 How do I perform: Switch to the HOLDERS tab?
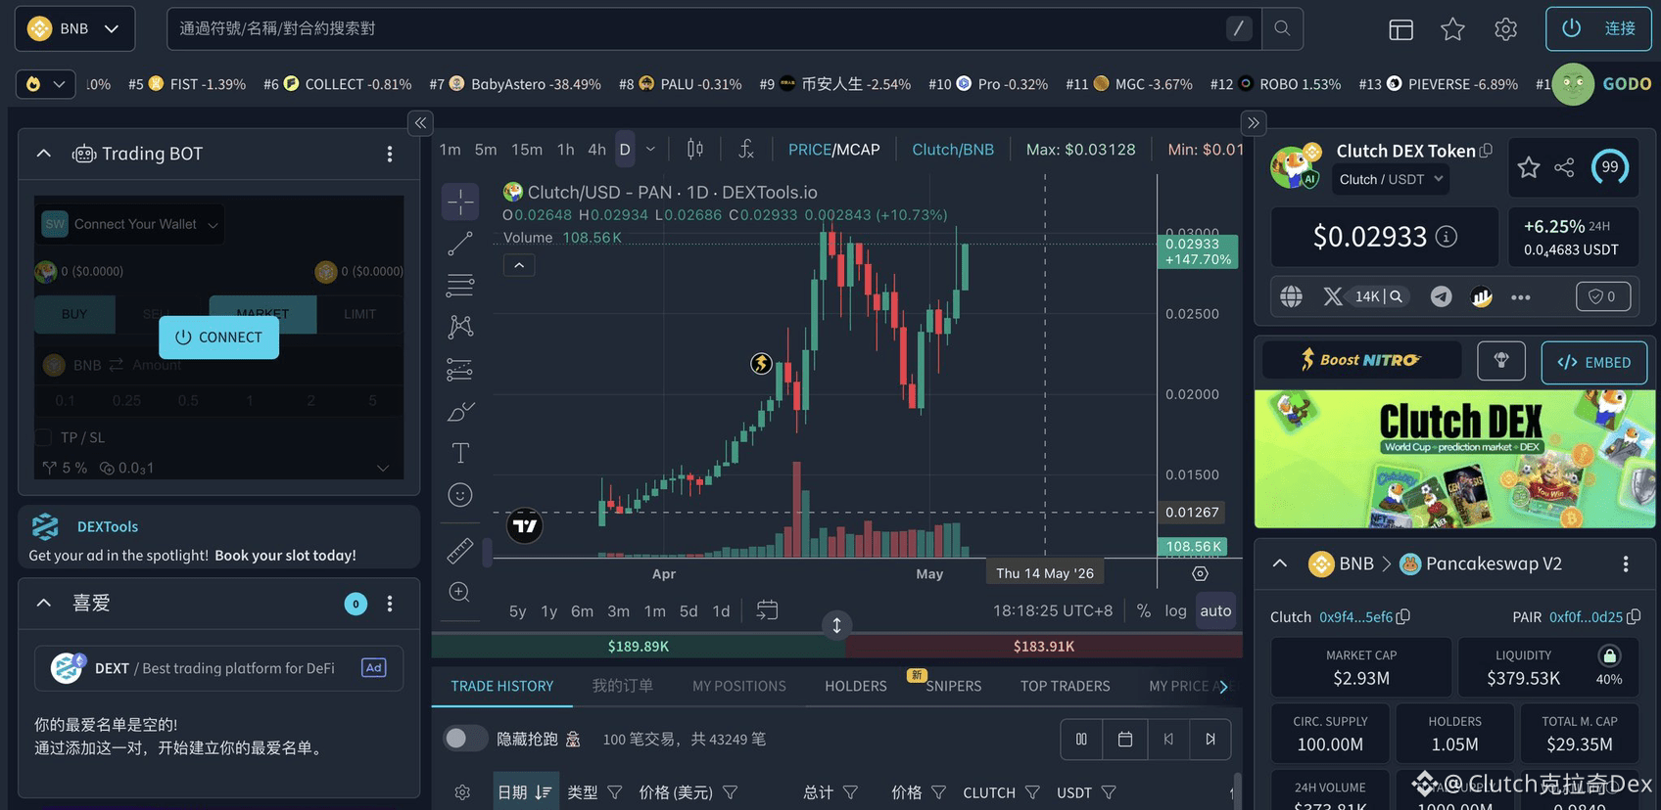(x=856, y=686)
